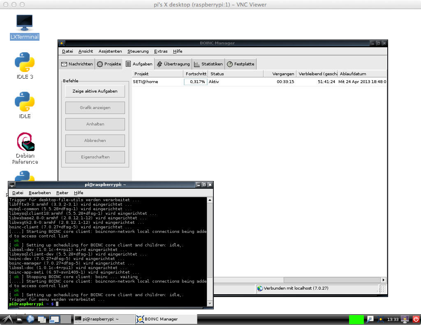Viewport: 421px width, 325px height.
Task: Click the BOINC Manager window title icon
Action: [x=62, y=43]
